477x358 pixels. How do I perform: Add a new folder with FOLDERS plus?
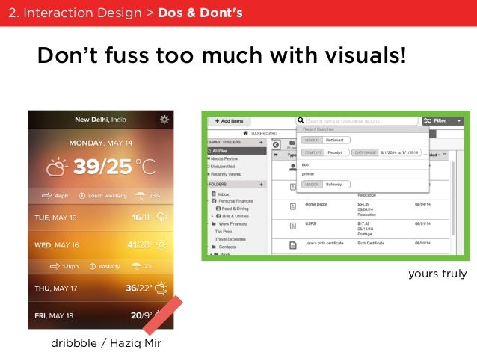[261, 185]
